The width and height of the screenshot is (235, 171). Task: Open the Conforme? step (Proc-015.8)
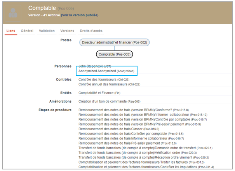pyautogui.click(x=133, y=110)
